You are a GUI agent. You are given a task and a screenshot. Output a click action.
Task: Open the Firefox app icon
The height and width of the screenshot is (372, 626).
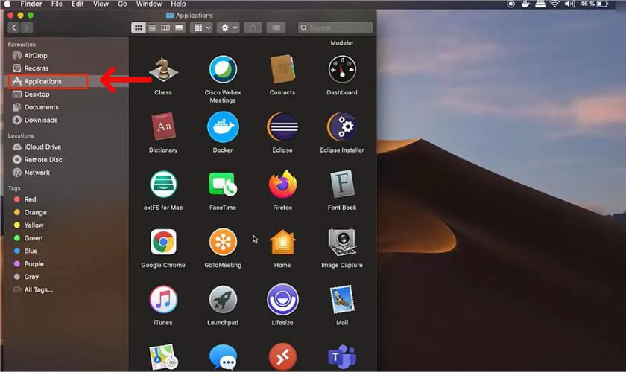tap(282, 185)
